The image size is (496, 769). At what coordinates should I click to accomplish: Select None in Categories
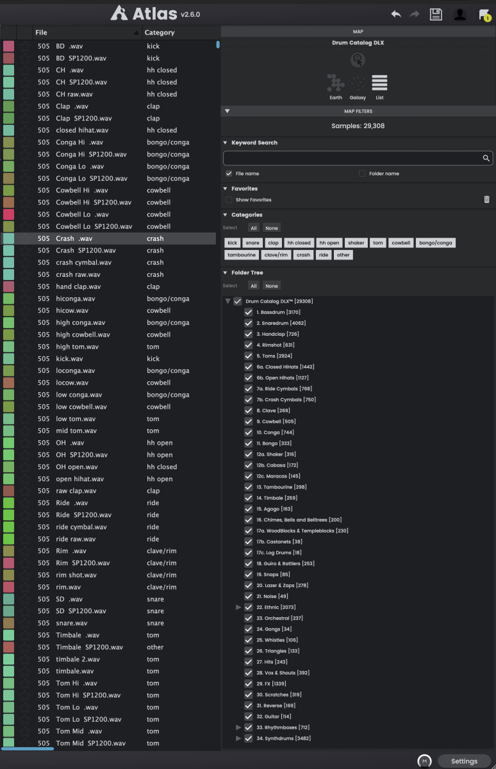272,227
